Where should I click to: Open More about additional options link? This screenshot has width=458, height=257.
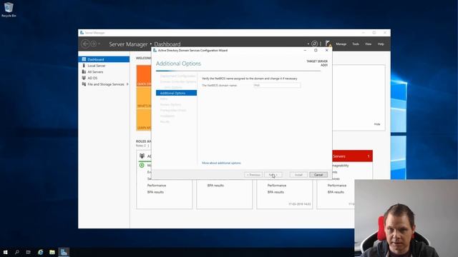(221, 163)
